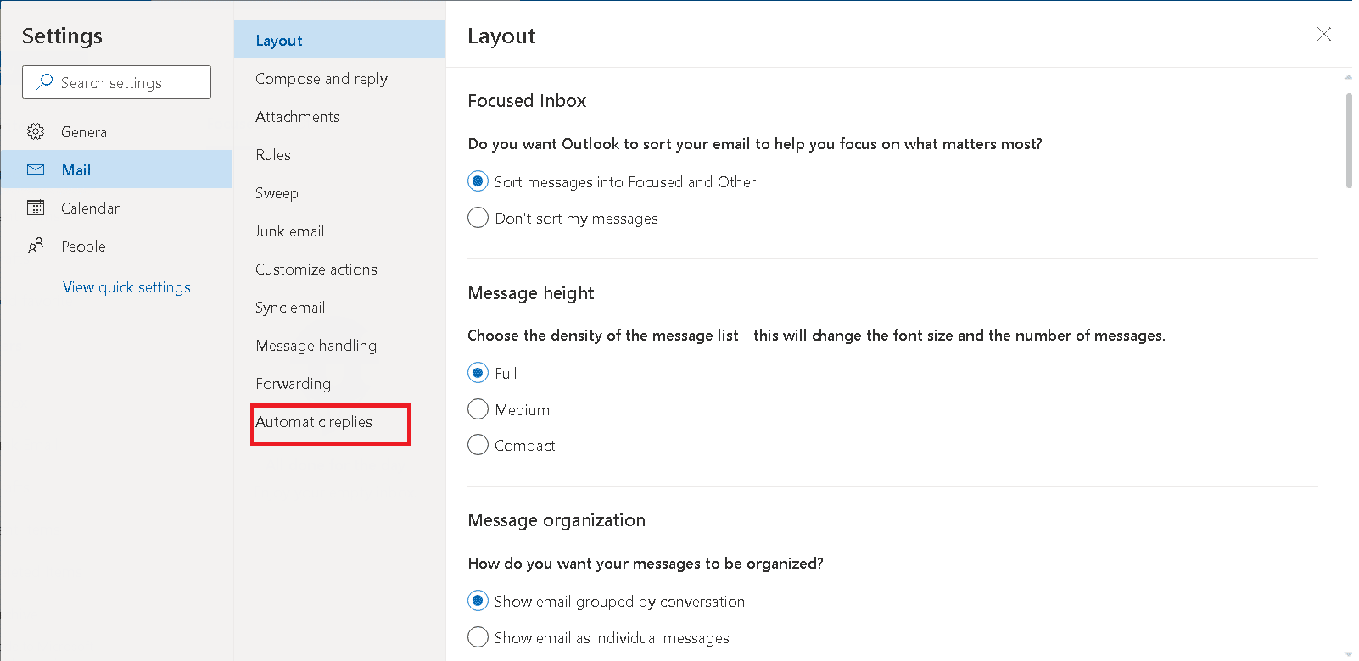The height and width of the screenshot is (661, 1359).
Task: Choose Full message height
Action: pyautogui.click(x=478, y=373)
